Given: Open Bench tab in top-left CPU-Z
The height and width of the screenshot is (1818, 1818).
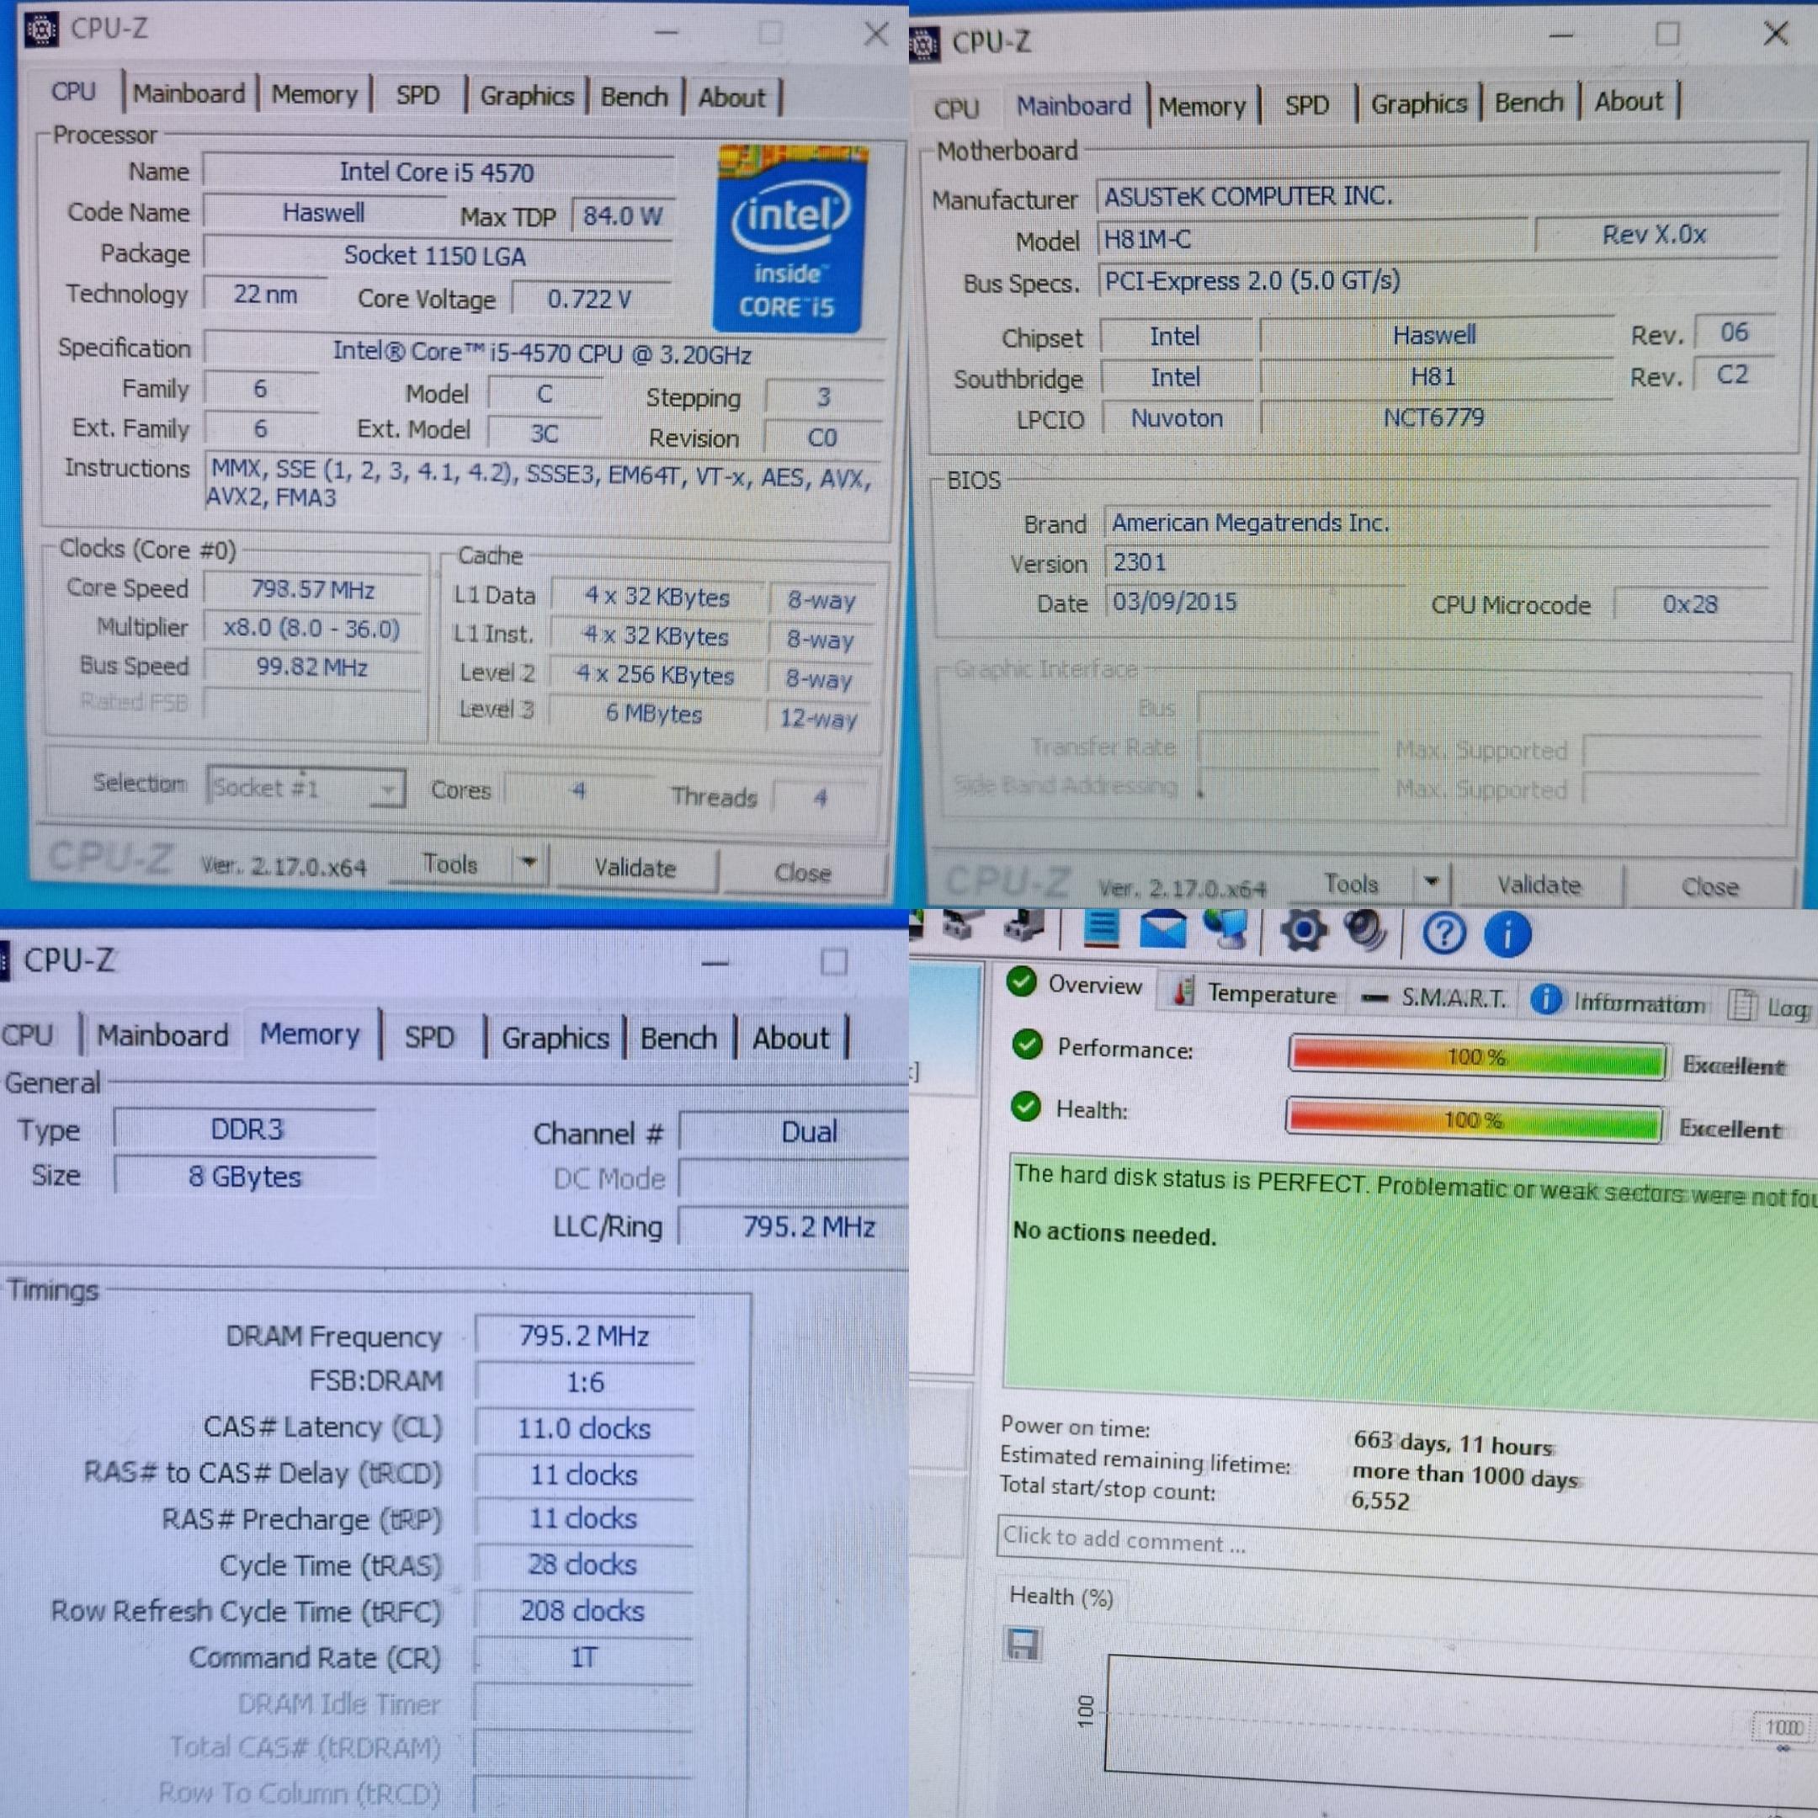Looking at the screenshot, I should tap(635, 97).
